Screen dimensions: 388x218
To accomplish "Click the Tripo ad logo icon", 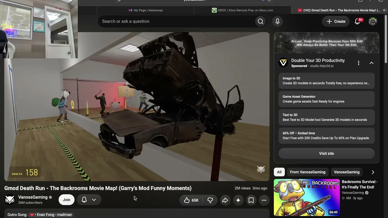I will (x=283, y=63).
